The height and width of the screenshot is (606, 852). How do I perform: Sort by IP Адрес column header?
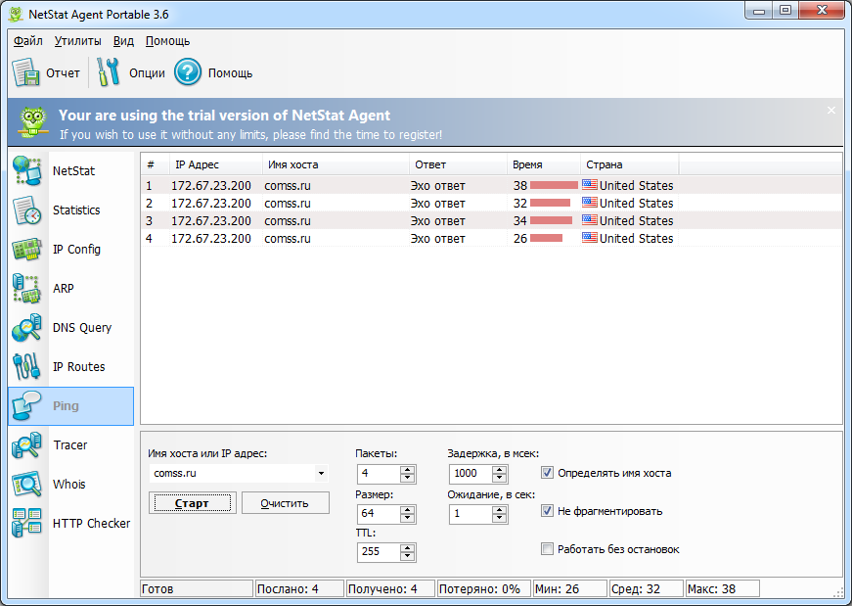tap(216, 164)
